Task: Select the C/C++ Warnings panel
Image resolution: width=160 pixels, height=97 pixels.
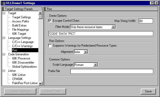Action: click(23, 46)
